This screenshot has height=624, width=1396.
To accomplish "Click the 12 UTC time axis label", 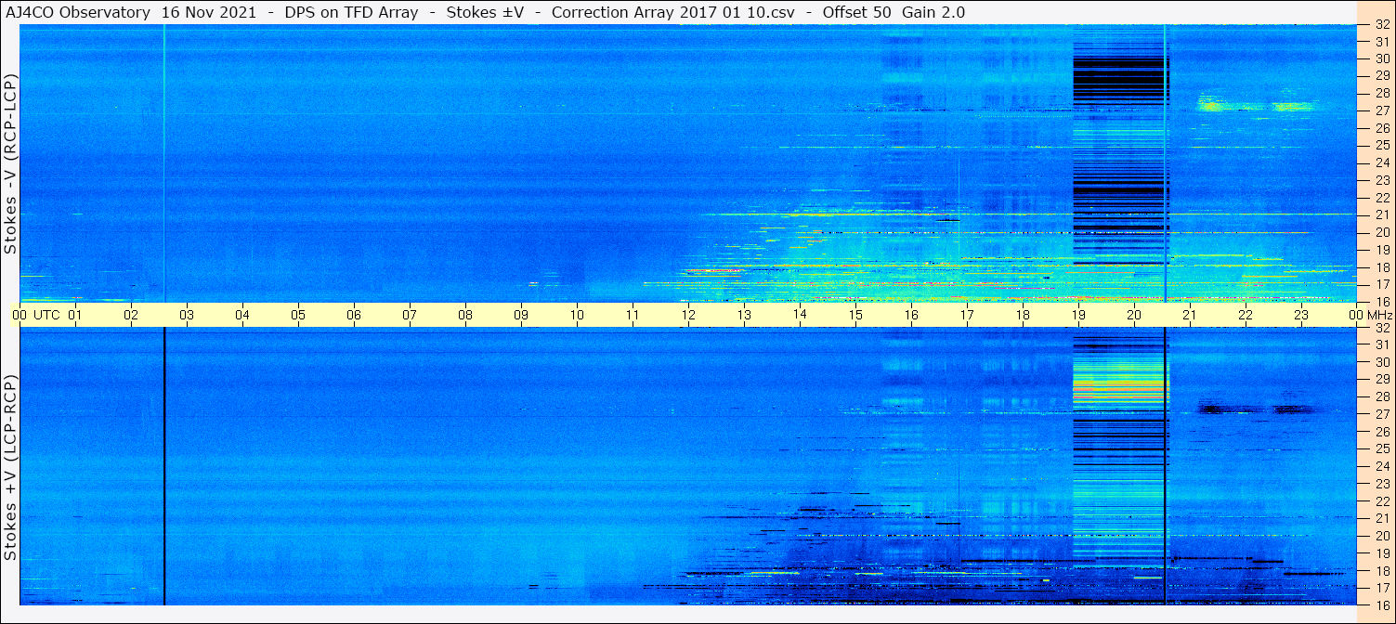I will tap(688, 315).
